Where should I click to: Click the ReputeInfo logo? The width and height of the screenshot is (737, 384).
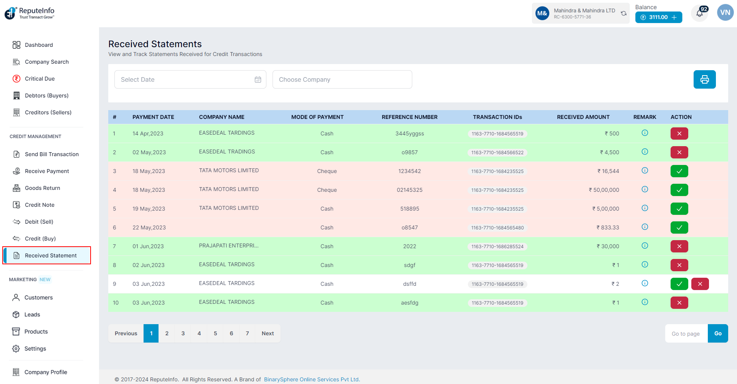click(30, 13)
